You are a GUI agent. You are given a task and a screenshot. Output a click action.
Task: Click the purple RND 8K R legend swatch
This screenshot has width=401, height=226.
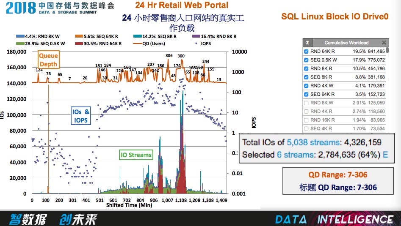[x=196, y=36]
